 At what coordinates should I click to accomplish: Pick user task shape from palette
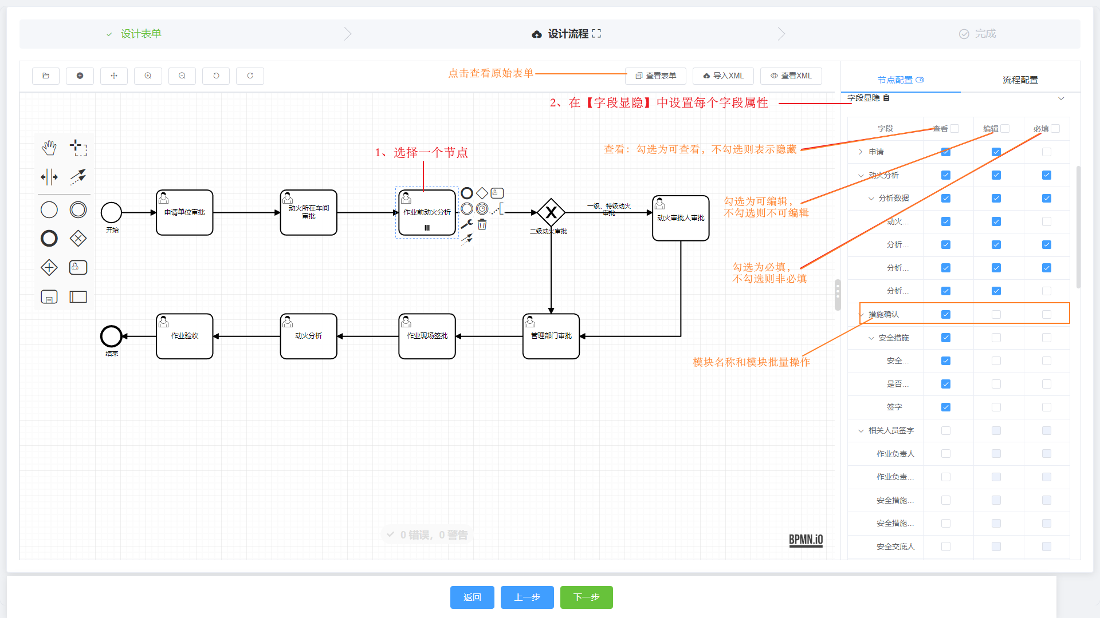pyautogui.click(x=78, y=267)
